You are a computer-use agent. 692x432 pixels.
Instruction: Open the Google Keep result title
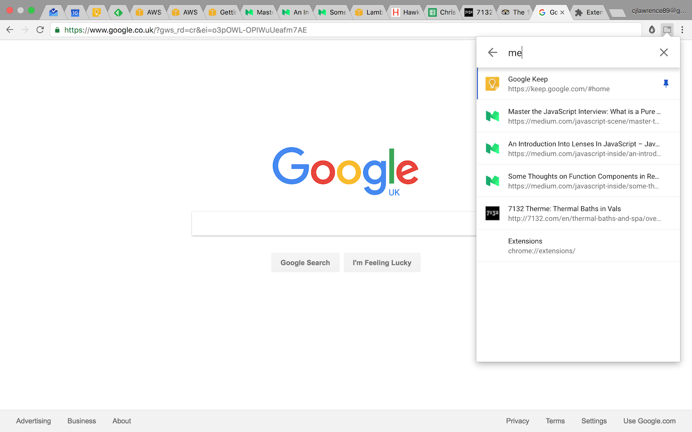pyautogui.click(x=528, y=79)
